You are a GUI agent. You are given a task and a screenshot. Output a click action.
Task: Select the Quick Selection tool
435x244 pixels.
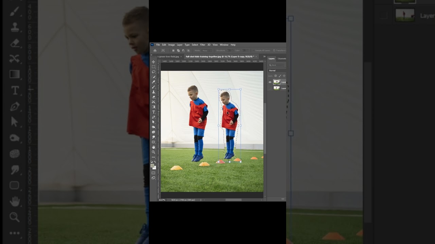tap(153, 77)
